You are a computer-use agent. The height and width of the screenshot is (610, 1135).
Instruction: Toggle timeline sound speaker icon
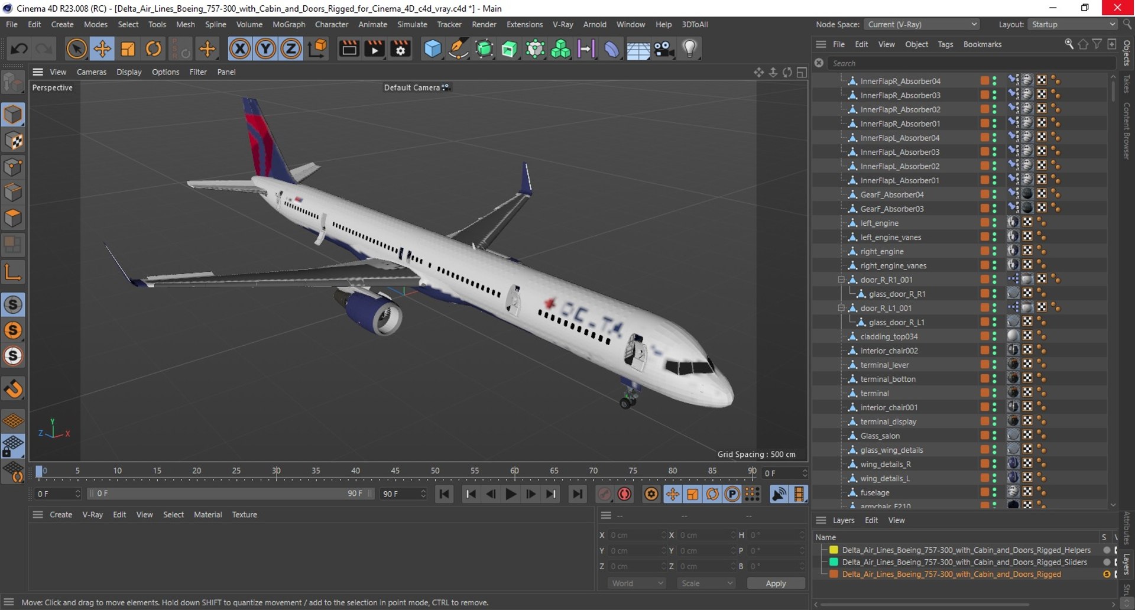click(x=779, y=494)
